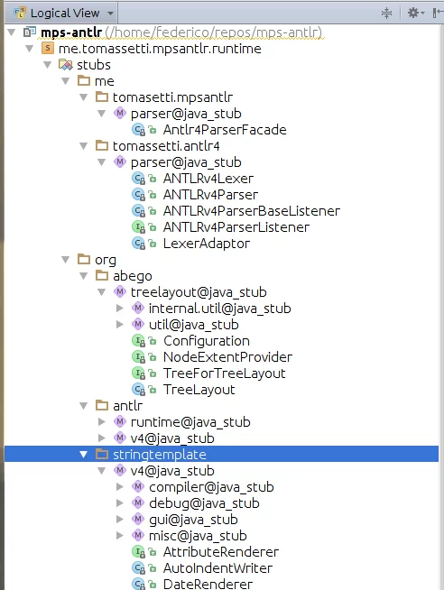This screenshot has height=590, width=444.
Task: Expand the compiler@java_stub node
Action: pyautogui.click(x=120, y=487)
